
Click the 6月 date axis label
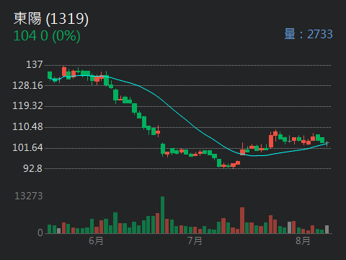[x=96, y=240]
